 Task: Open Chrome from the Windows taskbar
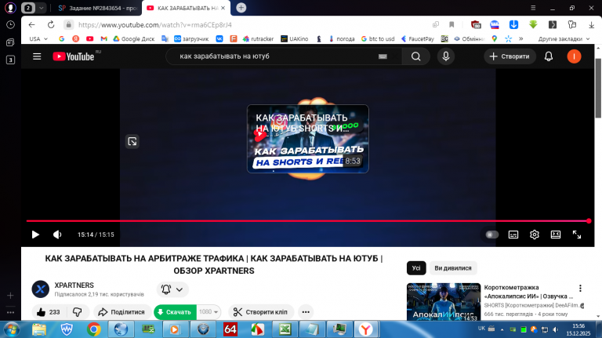tap(93, 329)
